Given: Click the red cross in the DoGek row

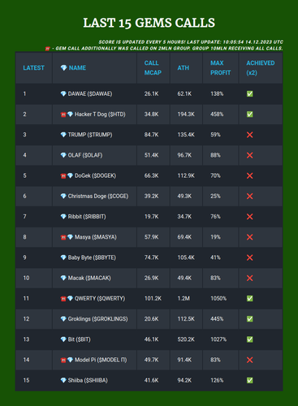Looking at the screenshot, I should click(x=250, y=175).
